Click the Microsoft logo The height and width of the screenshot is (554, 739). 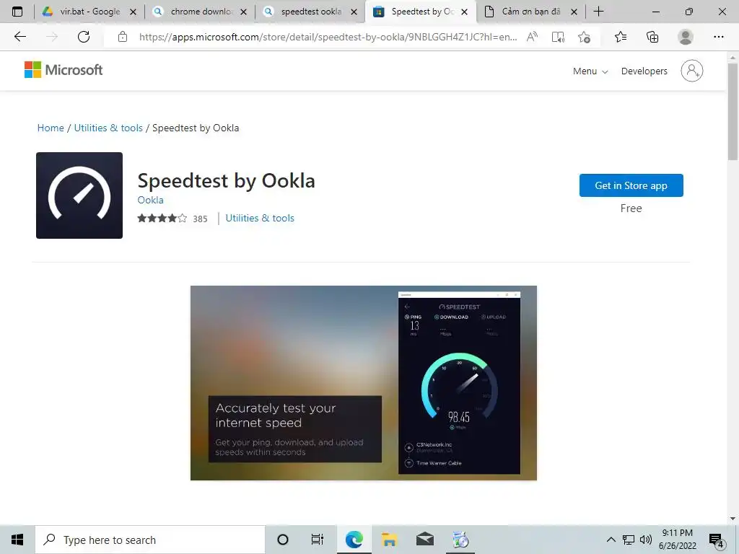(64, 70)
